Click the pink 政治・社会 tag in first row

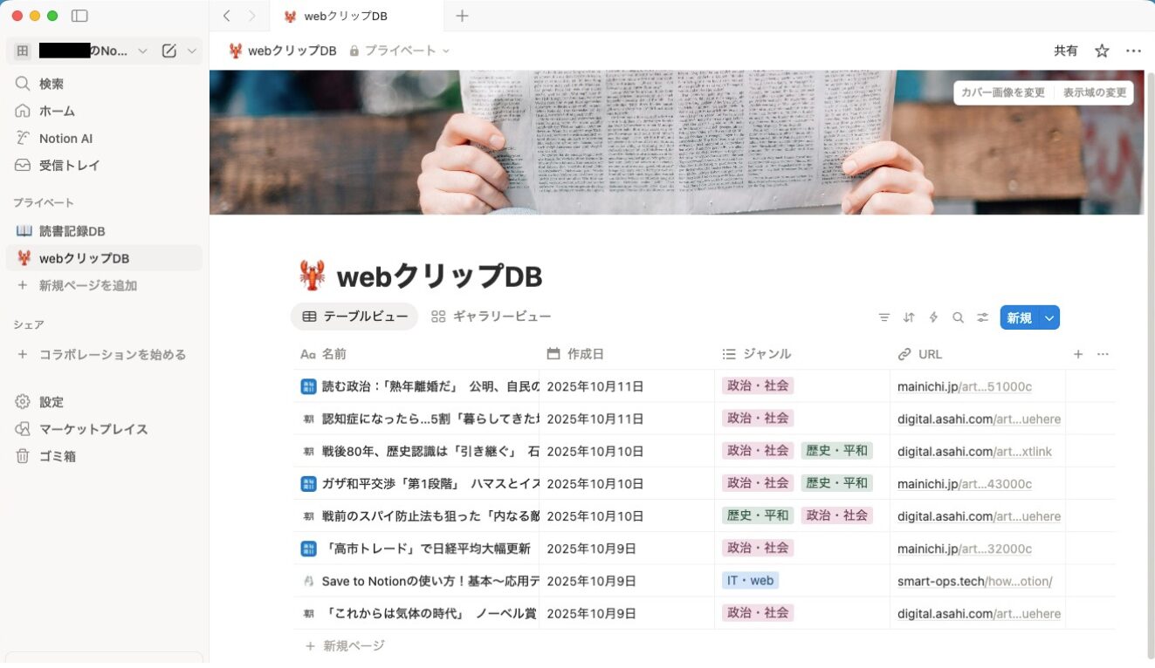coord(758,385)
